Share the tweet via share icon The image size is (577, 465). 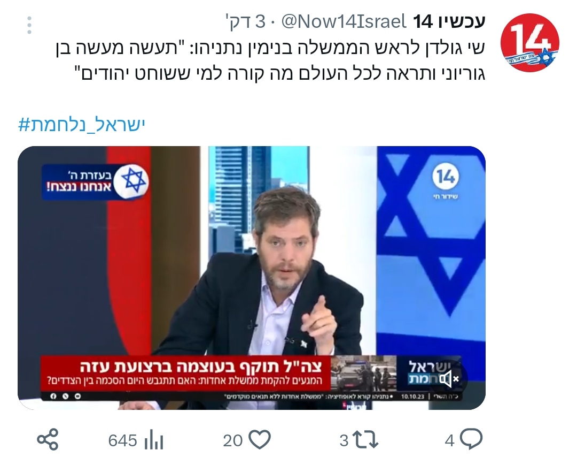coord(48,439)
